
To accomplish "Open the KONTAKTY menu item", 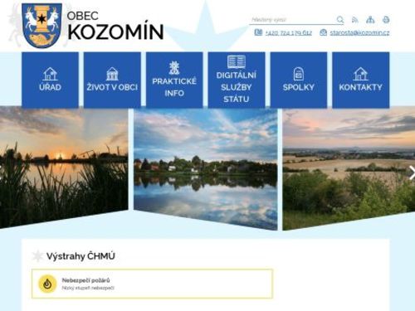I will (360, 80).
